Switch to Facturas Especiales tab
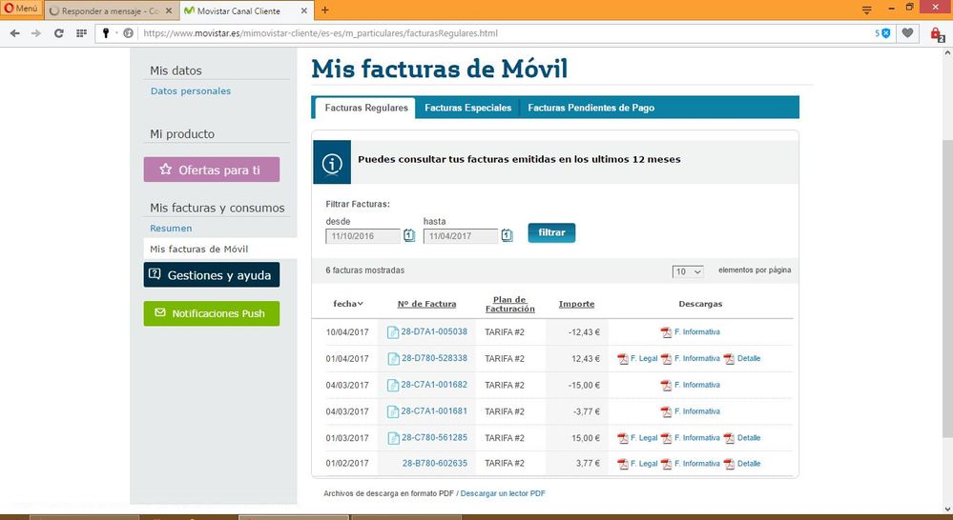This screenshot has width=953, height=520. pos(467,108)
